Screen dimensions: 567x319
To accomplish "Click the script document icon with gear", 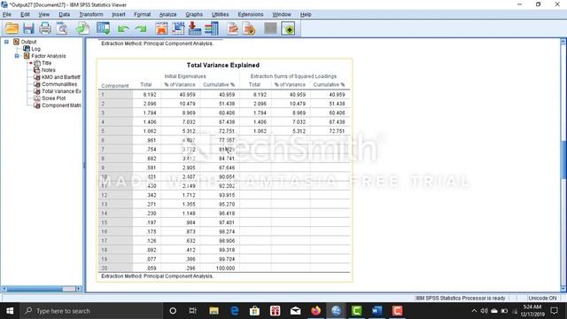I will (249, 28).
